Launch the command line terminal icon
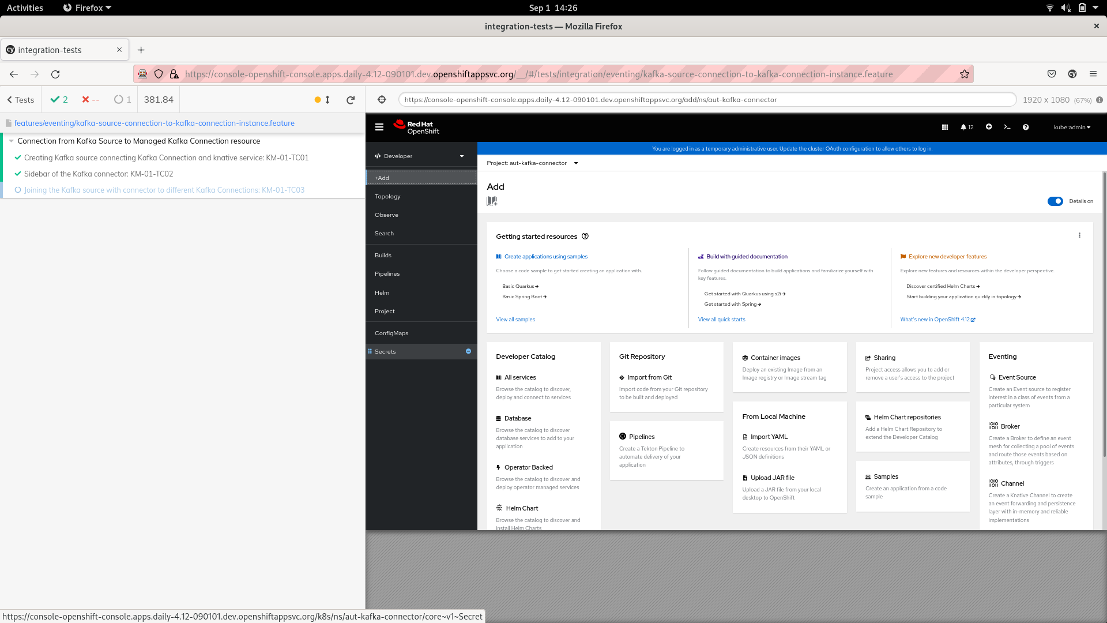The image size is (1107, 623). (x=1007, y=127)
